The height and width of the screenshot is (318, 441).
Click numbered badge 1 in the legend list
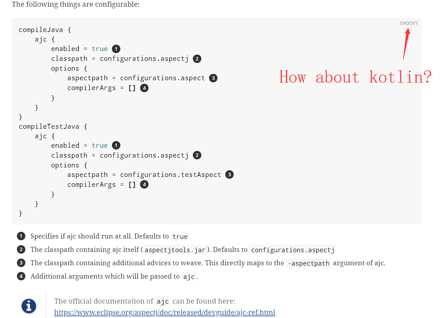(21, 236)
